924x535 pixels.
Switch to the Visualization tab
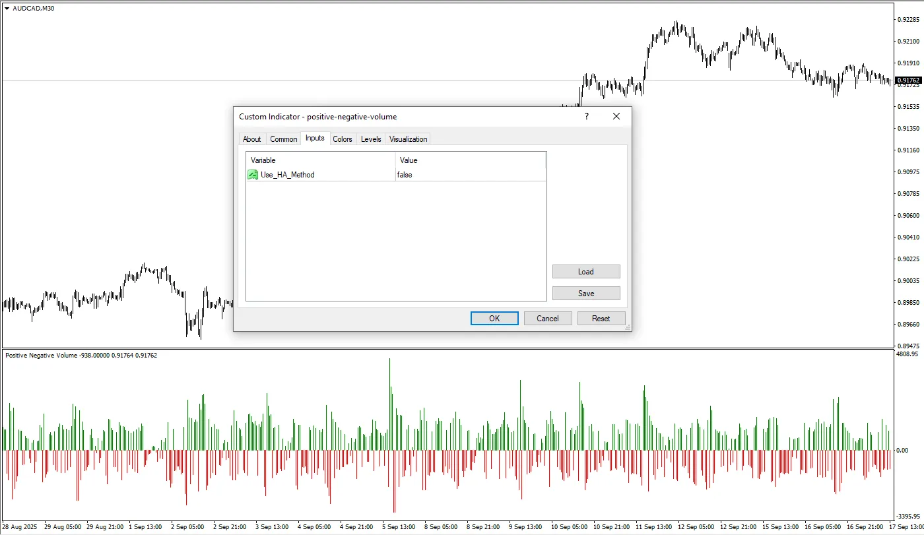[408, 139]
